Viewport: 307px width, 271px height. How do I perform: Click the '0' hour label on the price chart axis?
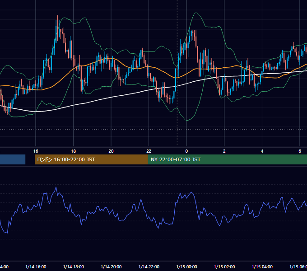[186, 151]
